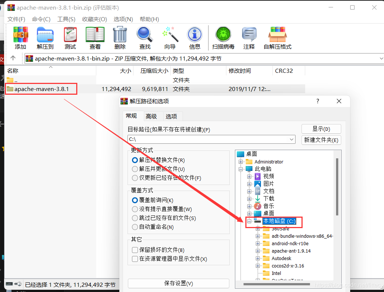Click the 查找 (Find) magnifier icon

pos(145,35)
